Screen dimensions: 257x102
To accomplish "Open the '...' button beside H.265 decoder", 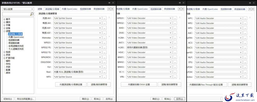I will click(x=175, y=48).
